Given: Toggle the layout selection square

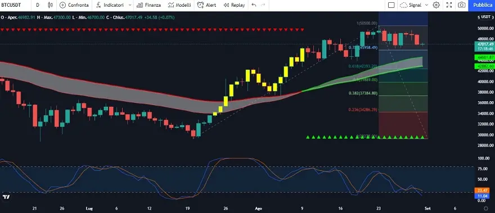Looking at the screenshot, I should (391, 5).
